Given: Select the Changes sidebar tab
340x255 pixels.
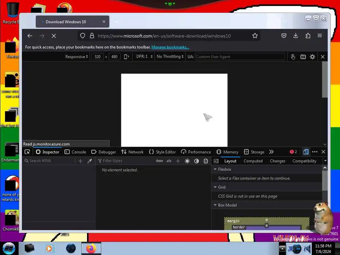Looking at the screenshot, I should point(278,161).
